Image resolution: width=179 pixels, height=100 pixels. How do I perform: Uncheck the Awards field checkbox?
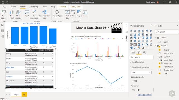(159, 50)
